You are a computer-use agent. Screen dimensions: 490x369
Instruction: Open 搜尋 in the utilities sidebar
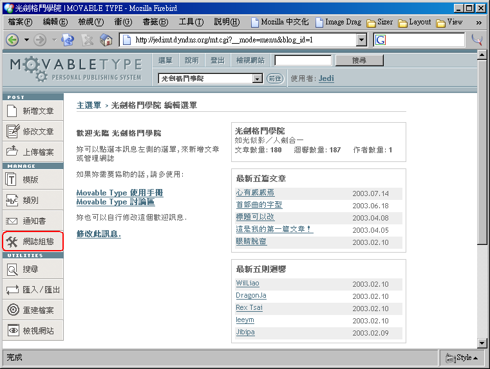coord(33,269)
